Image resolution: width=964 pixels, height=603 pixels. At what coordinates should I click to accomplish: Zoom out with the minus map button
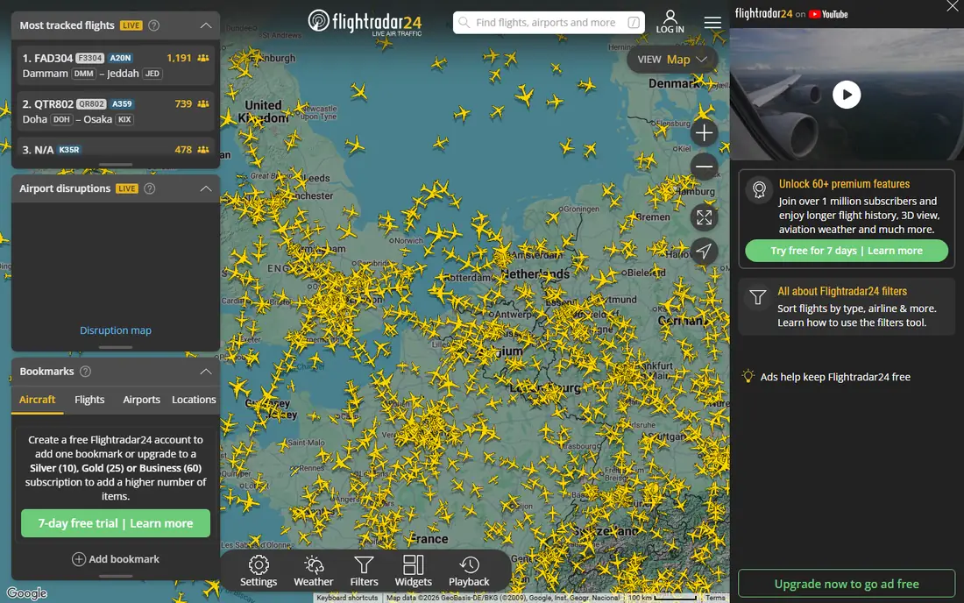click(704, 167)
